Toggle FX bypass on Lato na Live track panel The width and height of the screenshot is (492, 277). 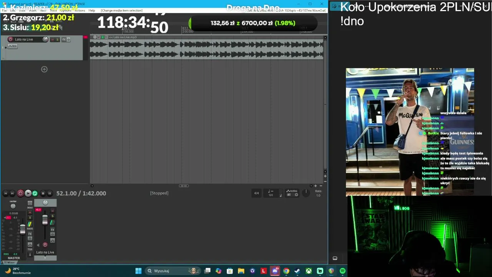click(68, 40)
